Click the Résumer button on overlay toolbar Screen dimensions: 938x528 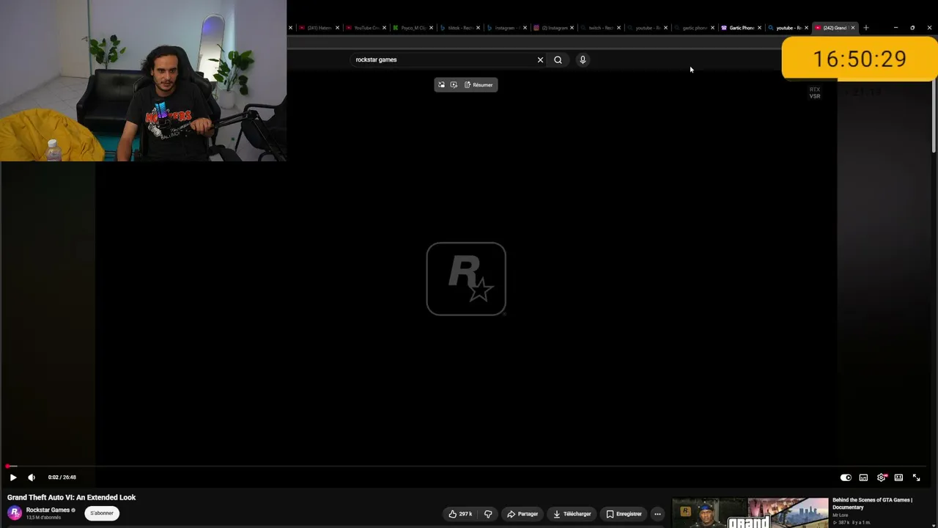tap(479, 85)
